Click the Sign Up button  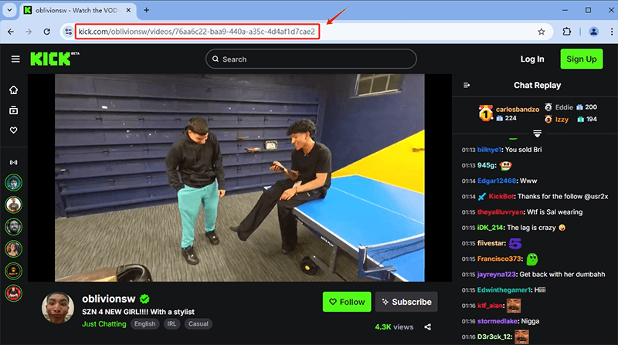[x=582, y=59]
